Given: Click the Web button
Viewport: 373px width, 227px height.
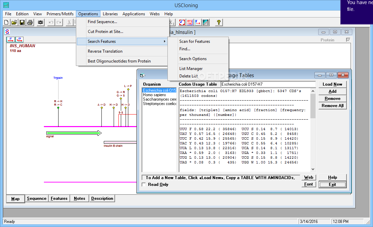Looking at the screenshot, I should point(309,177).
